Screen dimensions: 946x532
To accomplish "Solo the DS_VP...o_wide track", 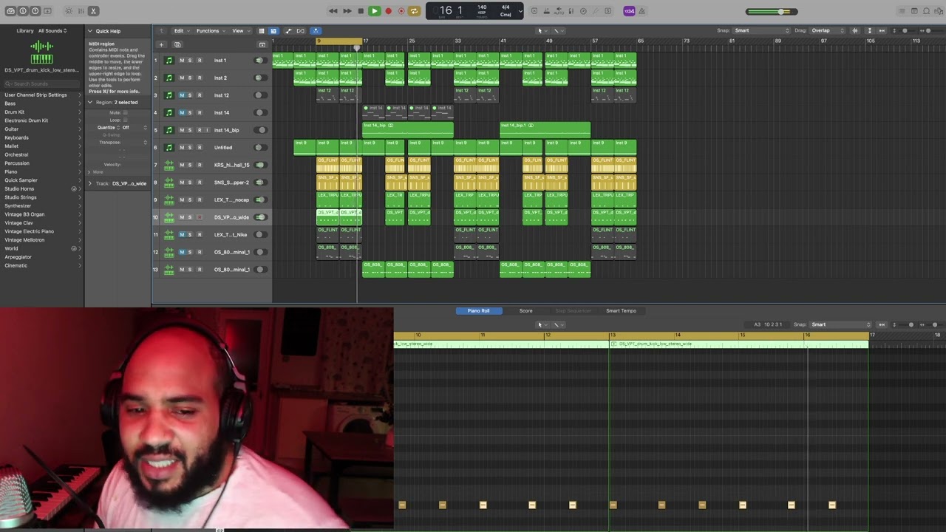I will [x=190, y=217].
